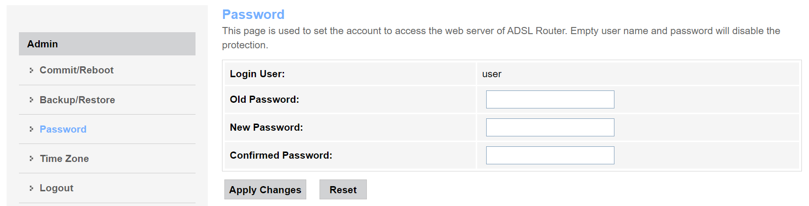Click the arrow bullet beside Logout

click(x=31, y=188)
